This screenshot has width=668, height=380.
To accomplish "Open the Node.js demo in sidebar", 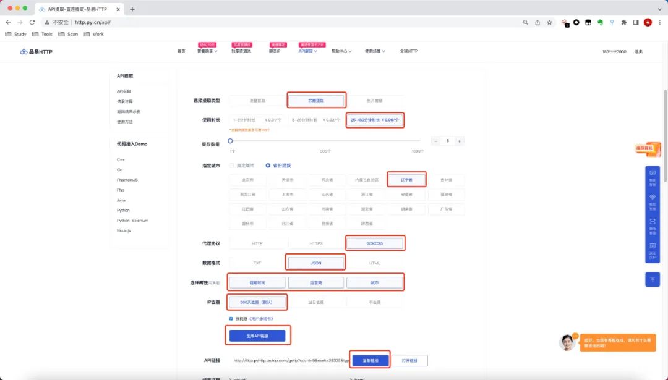I will tap(124, 230).
